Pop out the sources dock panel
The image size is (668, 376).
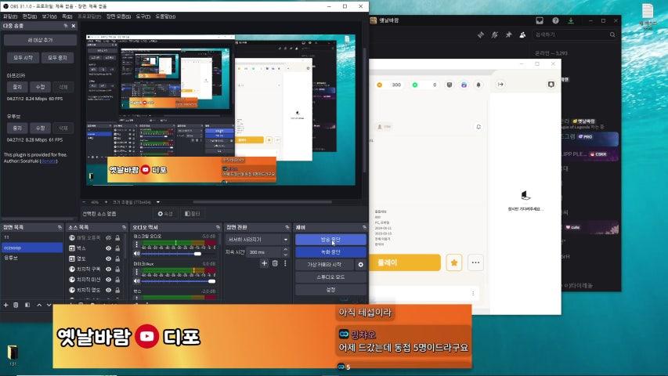point(124,228)
